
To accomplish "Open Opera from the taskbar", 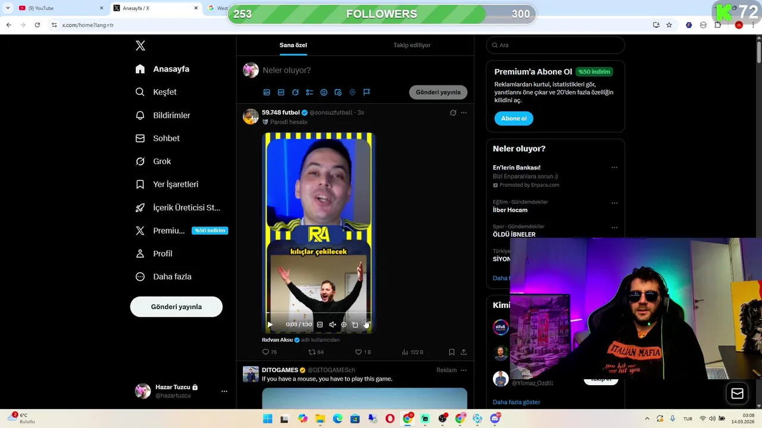I will (x=390, y=418).
